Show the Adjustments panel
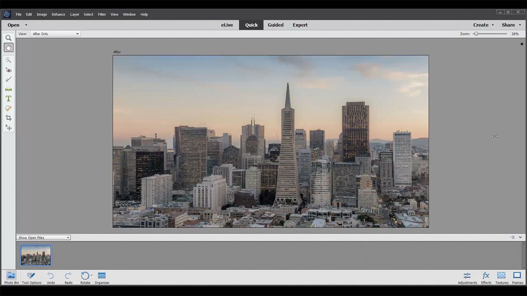This screenshot has height=296, width=527. (467, 277)
